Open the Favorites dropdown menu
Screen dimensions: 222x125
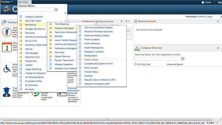[7, 2]
